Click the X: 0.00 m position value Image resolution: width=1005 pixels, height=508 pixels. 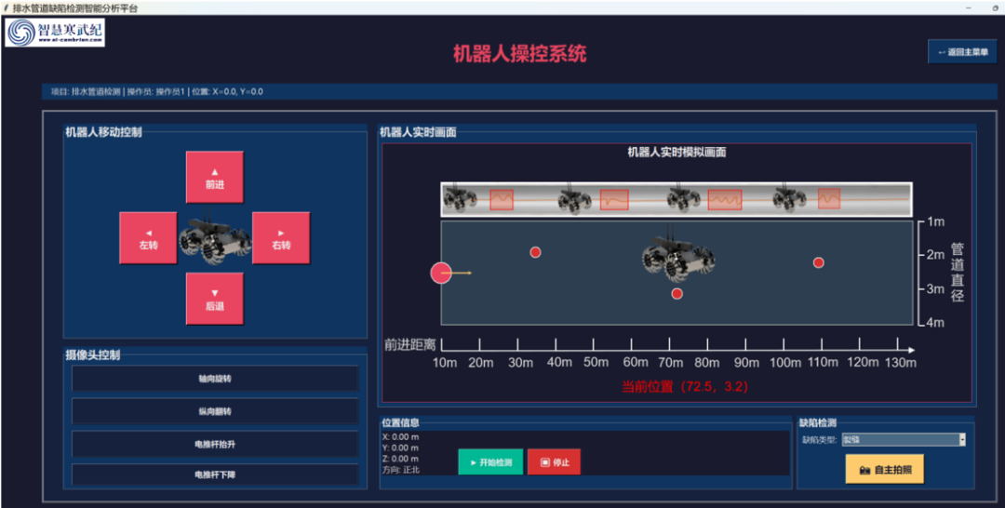point(400,437)
